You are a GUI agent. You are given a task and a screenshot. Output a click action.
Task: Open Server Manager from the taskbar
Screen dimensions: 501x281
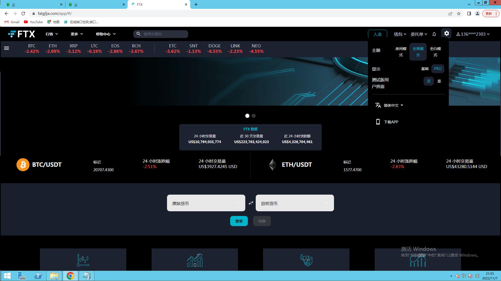tap(22, 276)
